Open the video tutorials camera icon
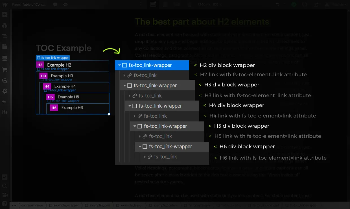Viewport: 350px width, 209px height. (x=5, y=195)
